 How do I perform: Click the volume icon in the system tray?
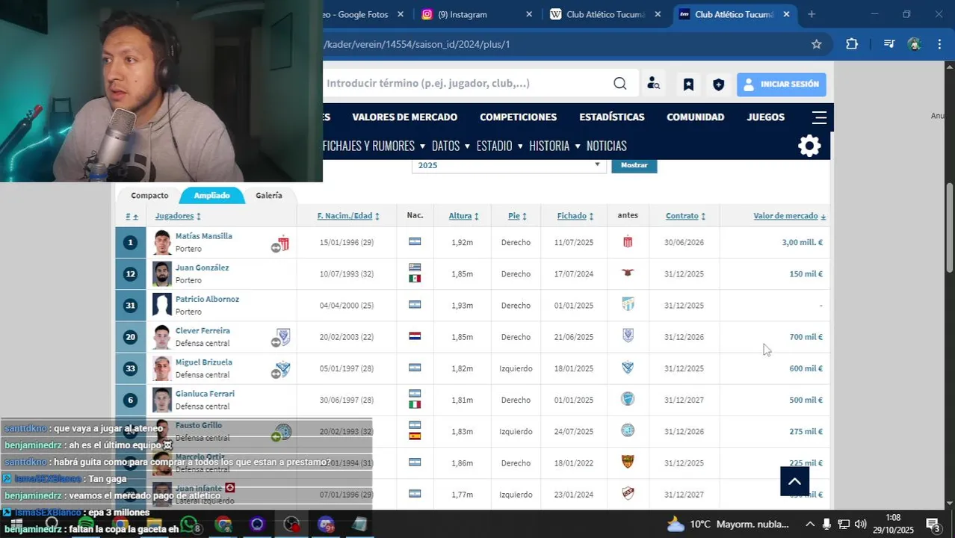point(860,525)
